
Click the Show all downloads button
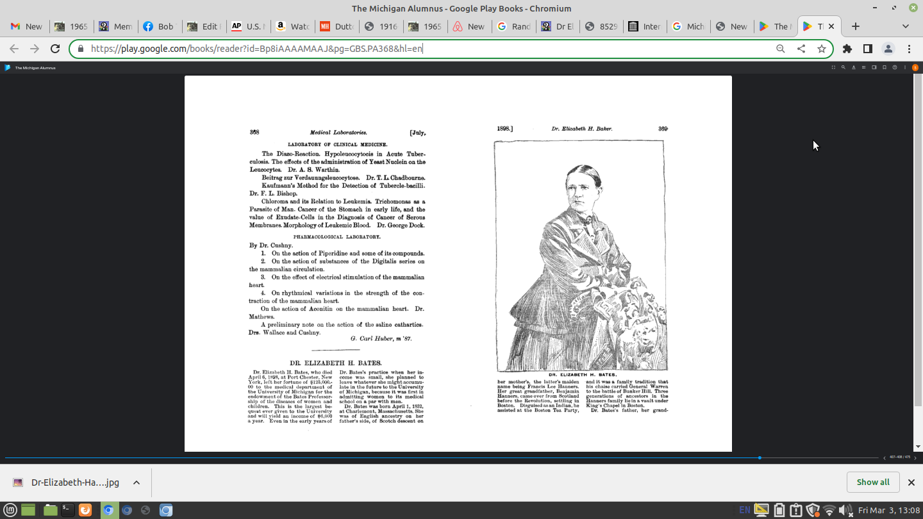click(x=873, y=482)
